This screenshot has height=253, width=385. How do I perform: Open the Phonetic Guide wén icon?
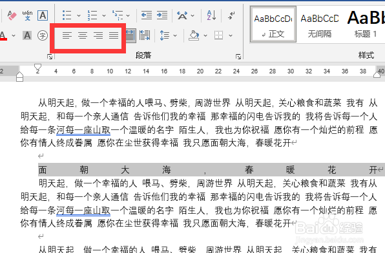(x=27, y=15)
